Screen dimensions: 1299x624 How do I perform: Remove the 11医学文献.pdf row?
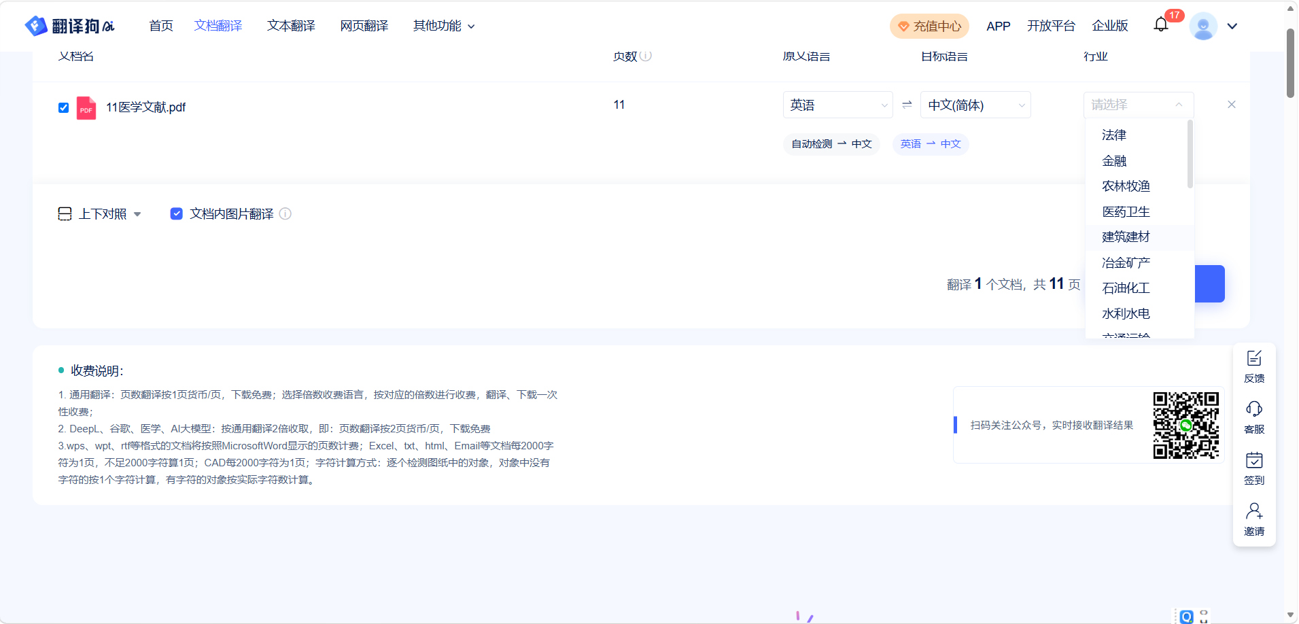pos(1232,105)
